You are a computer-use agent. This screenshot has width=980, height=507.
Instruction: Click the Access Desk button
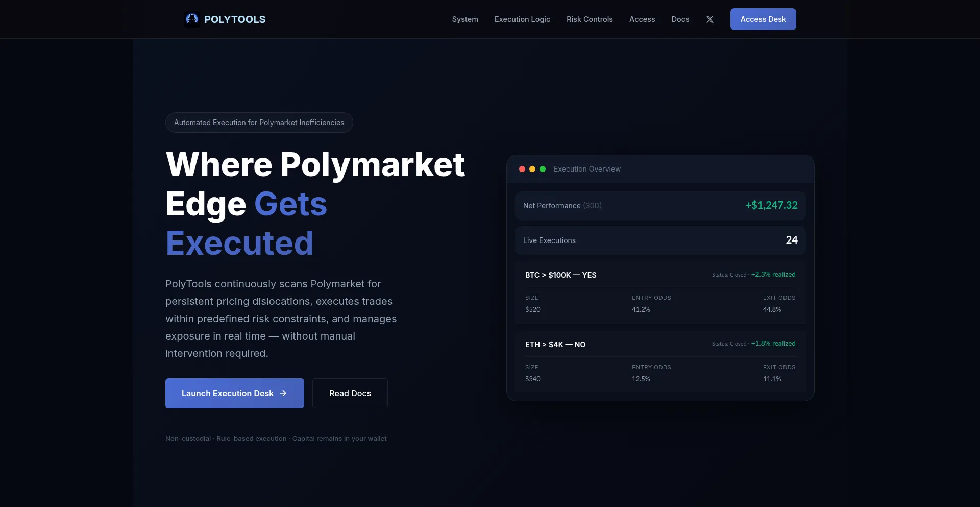763,19
